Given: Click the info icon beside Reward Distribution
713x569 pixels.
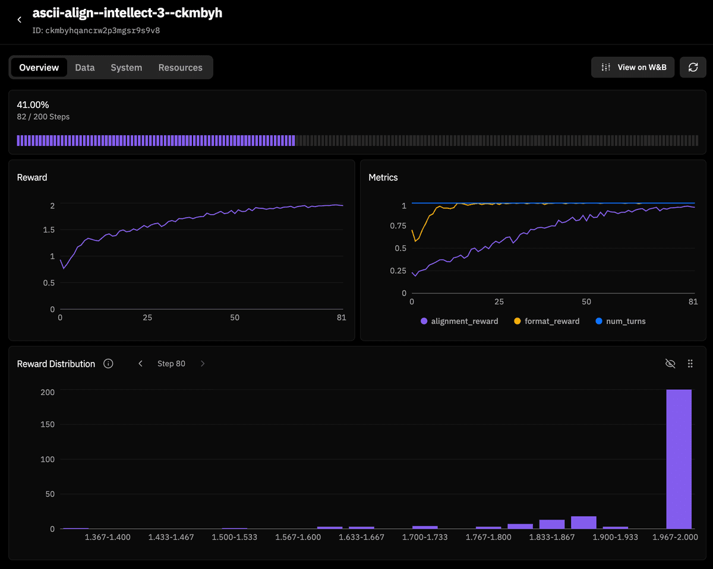Looking at the screenshot, I should (x=108, y=364).
